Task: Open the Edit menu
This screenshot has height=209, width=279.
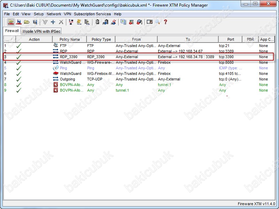Action: pyautogui.click(x=16, y=14)
